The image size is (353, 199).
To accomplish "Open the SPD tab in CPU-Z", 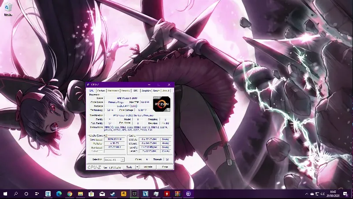I will (136, 91).
